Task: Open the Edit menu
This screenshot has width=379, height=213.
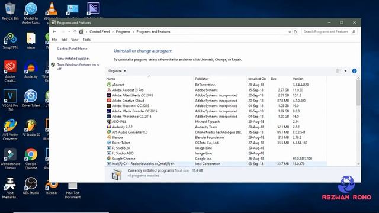Action: coord(64,40)
